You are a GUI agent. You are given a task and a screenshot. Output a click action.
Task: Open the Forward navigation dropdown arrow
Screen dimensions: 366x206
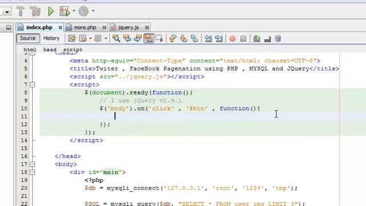coord(106,38)
